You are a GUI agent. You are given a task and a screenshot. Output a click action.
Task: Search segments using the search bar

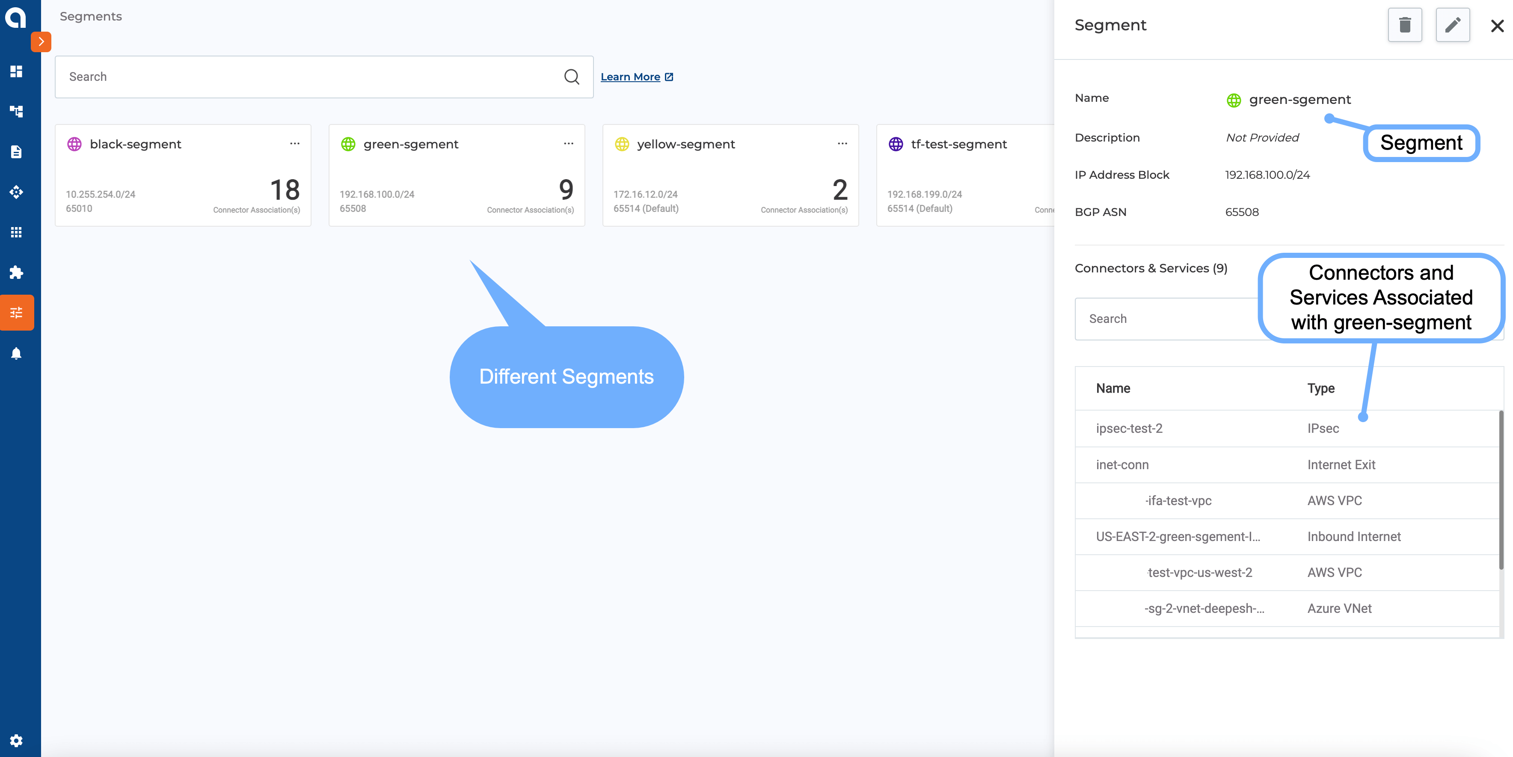pos(323,76)
